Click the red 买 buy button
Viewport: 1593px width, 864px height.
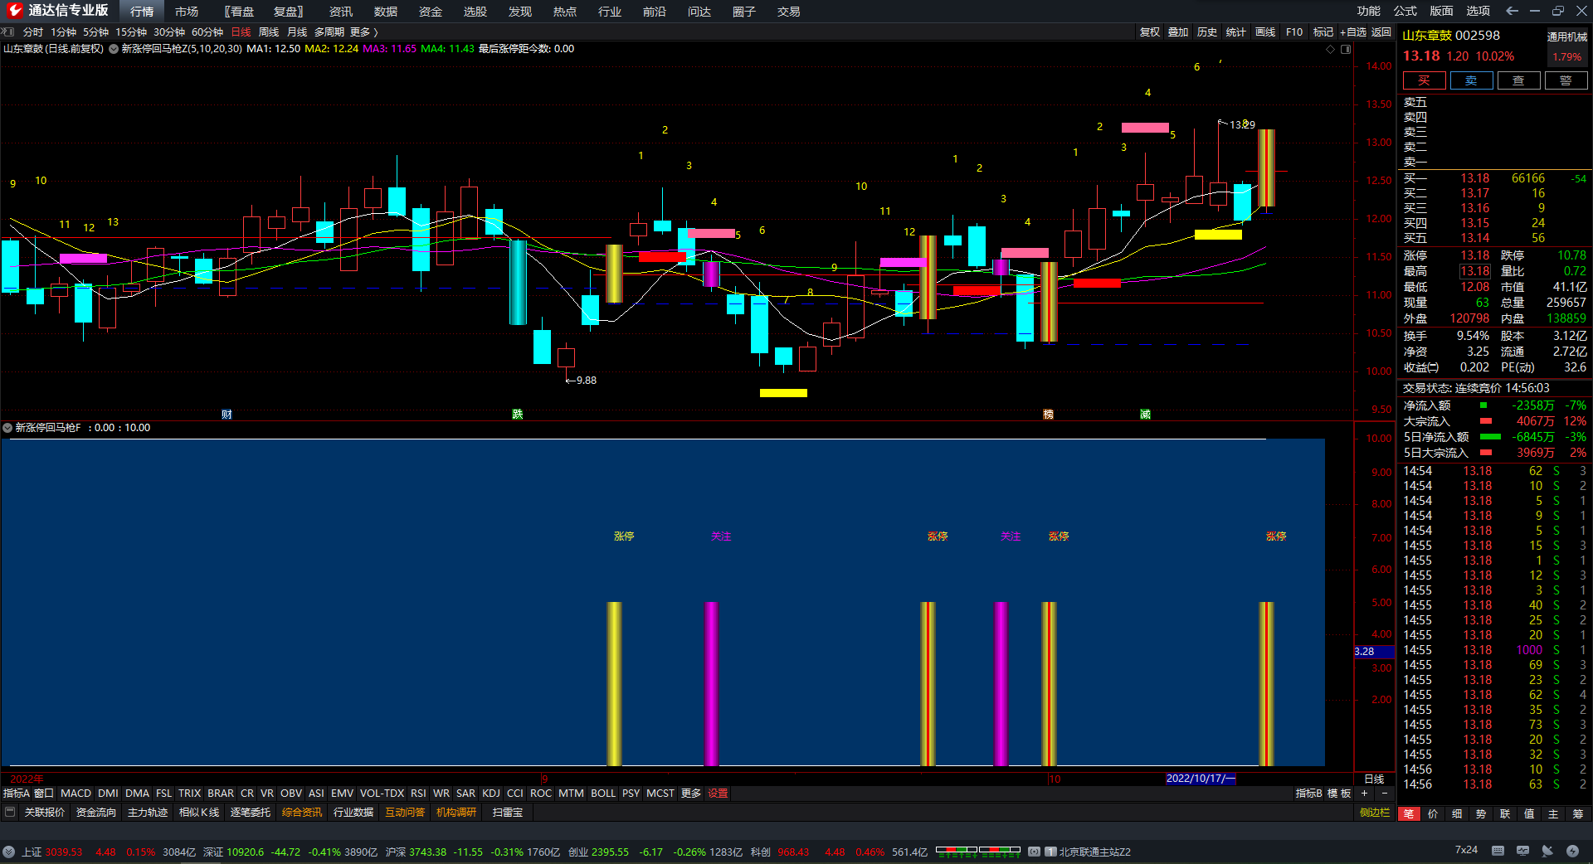click(1424, 80)
